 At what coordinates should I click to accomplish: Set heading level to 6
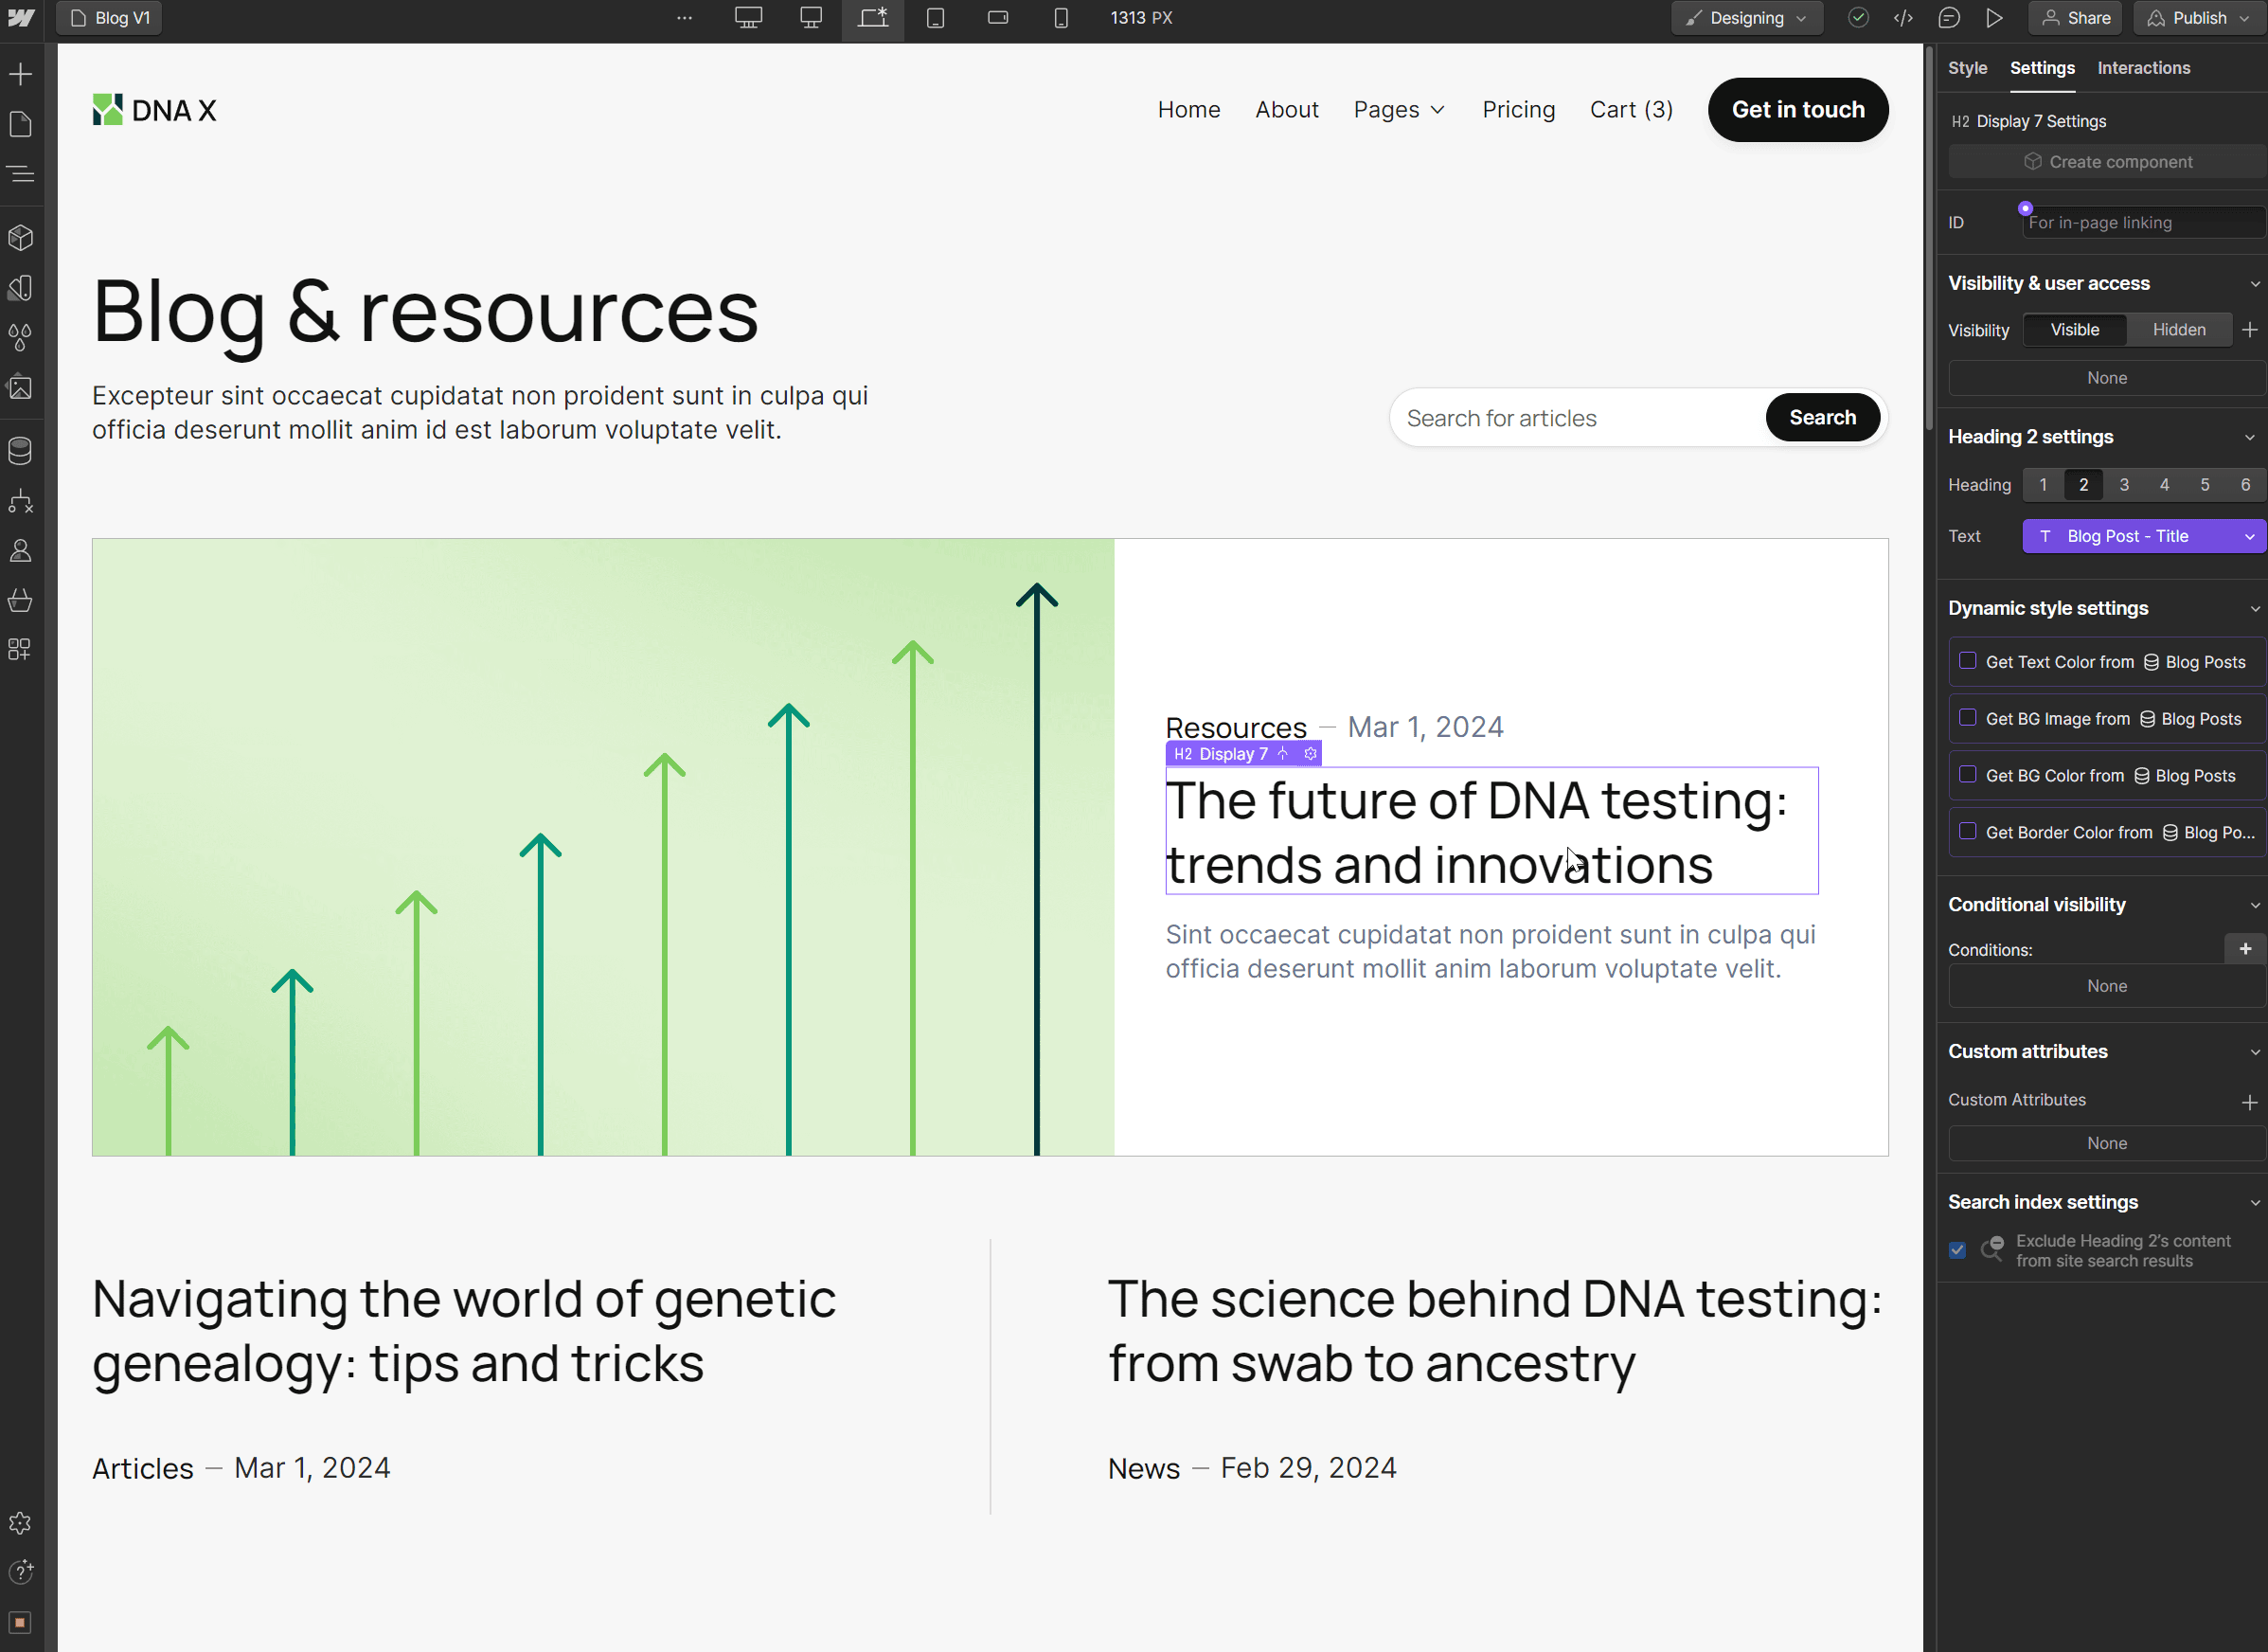coord(2245,485)
